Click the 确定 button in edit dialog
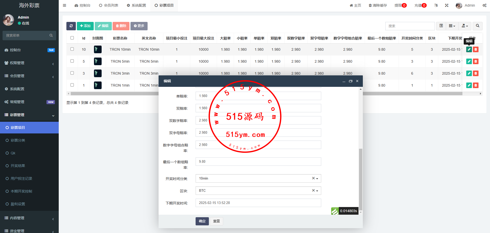The height and width of the screenshot is (233, 490). tap(202, 221)
